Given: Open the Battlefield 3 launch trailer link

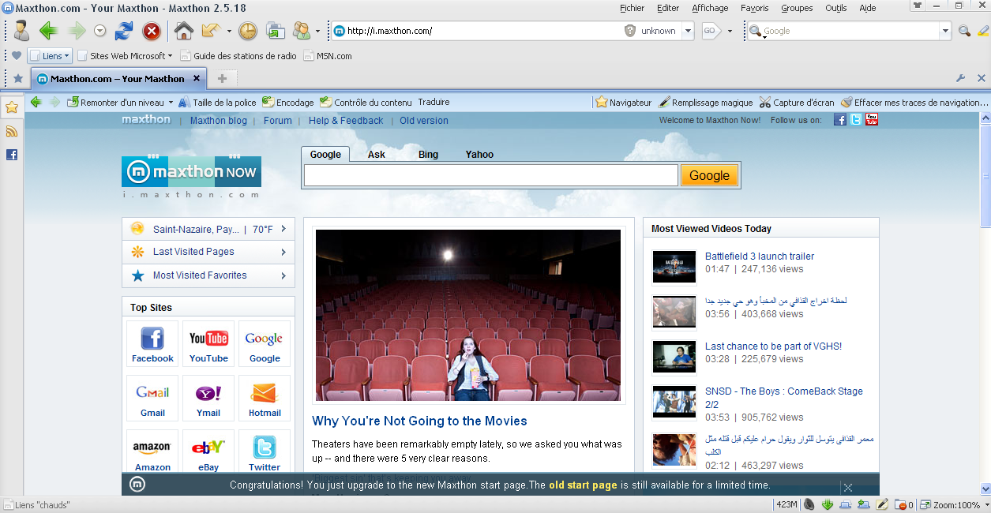Looking at the screenshot, I should coord(760,256).
